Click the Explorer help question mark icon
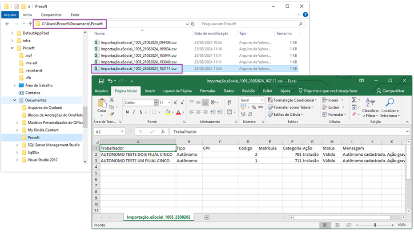414x232 pixels. [x=305, y=15]
